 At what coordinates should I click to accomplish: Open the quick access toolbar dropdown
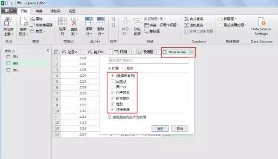[x=11, y=3]
